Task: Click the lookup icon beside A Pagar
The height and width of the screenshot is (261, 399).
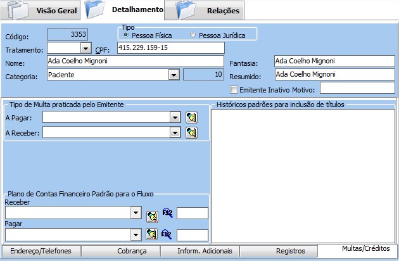Action: pyautogui.click(x=191, y=117)
